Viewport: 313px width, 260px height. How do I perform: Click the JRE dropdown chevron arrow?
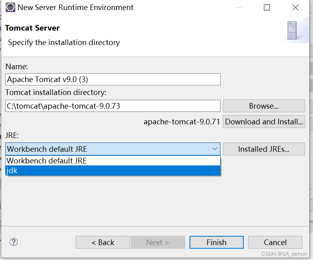tap(215, 149)
